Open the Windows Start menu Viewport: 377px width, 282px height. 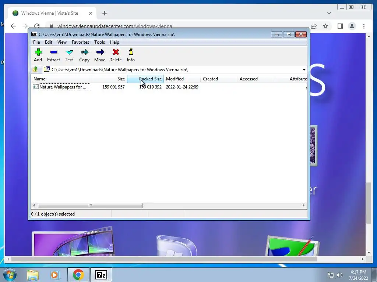click(x=10, y=275)
